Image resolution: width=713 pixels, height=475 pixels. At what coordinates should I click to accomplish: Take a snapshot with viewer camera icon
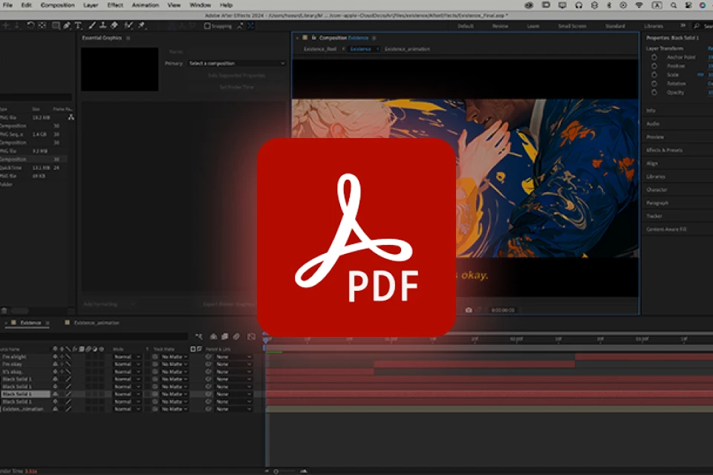pyautogui.click(x=469, y=310)
